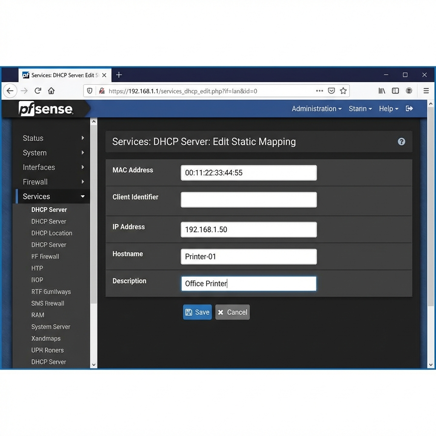Click the help question mark icon
The width and height of the screenshot is (436, 436).
(x=401, y=142)
